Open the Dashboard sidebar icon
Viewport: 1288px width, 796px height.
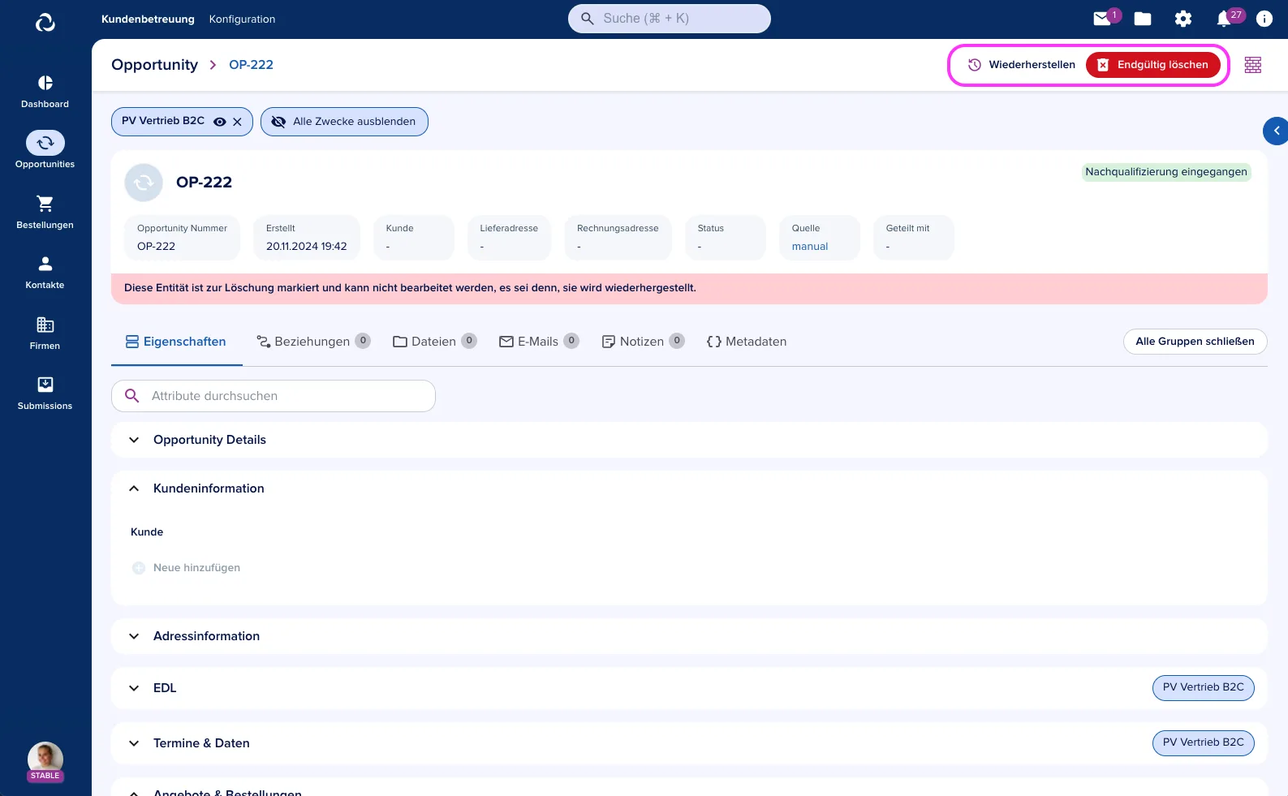[x=45, y=92]
